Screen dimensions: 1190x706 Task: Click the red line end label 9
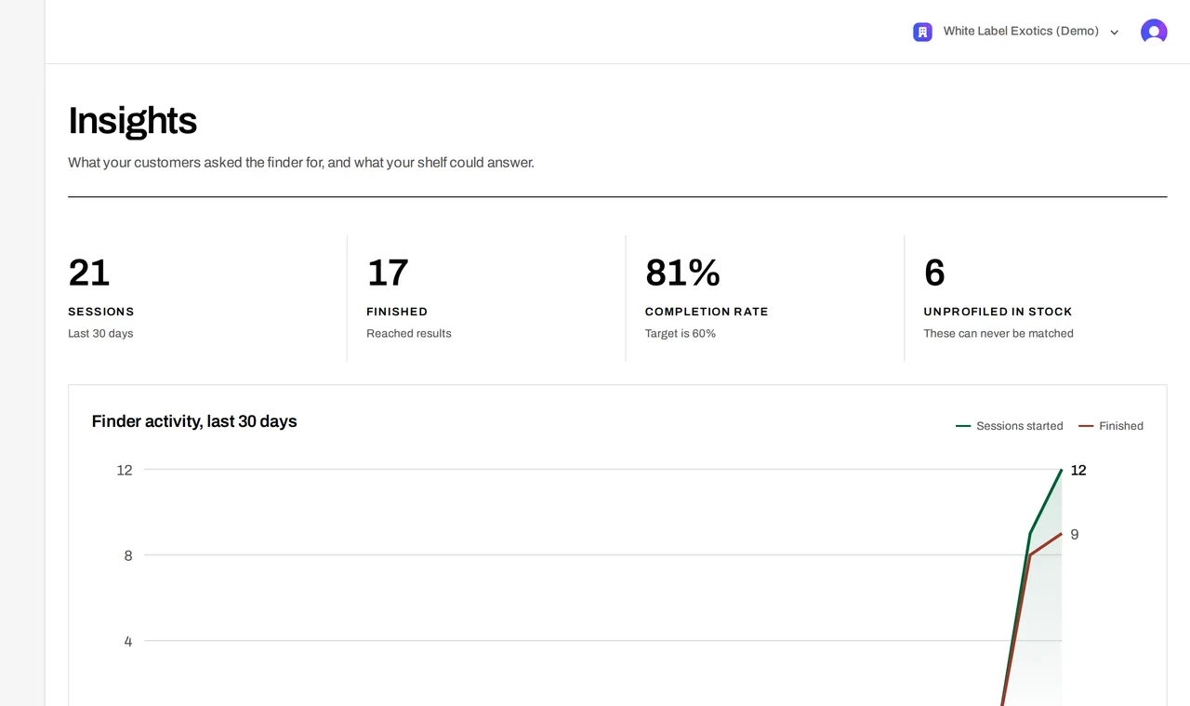point(1075,535)
